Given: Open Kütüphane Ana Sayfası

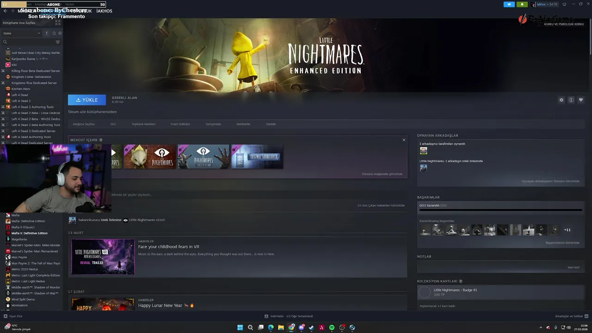Looking at the screenshot, I should [x=19, y=23].
